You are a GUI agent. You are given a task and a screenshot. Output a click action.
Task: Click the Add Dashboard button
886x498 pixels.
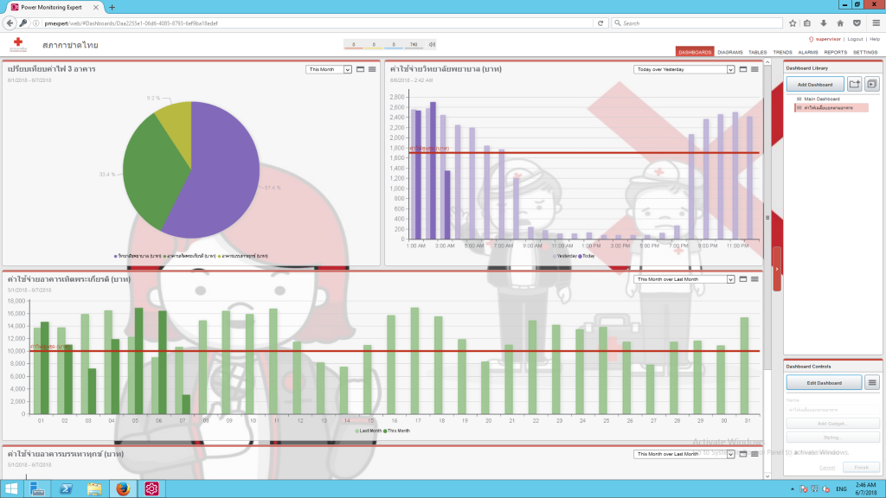pyautogui.click(x=815, y=84)
